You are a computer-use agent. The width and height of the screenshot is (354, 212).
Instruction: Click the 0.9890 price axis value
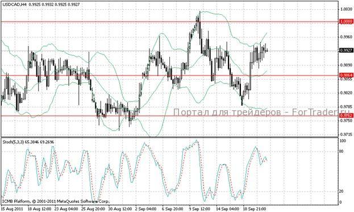click(x=346, y=65)
